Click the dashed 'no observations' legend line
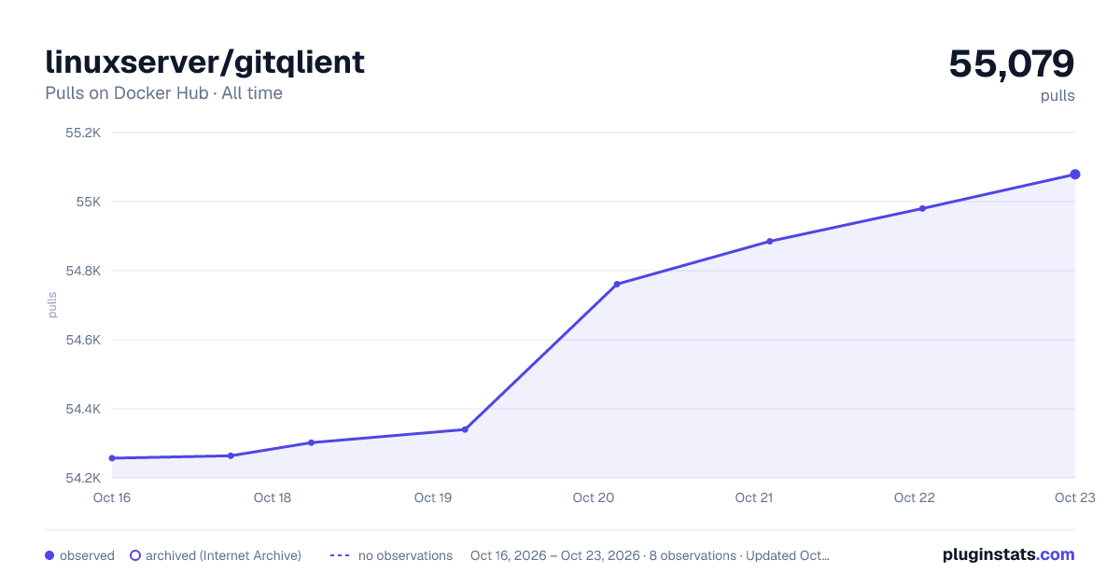 coord(340,555)
